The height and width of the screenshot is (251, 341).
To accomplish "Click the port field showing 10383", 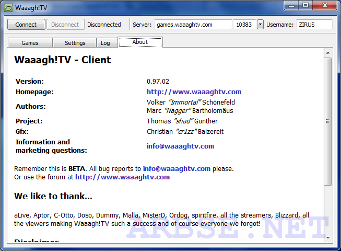I will (244, 25).
